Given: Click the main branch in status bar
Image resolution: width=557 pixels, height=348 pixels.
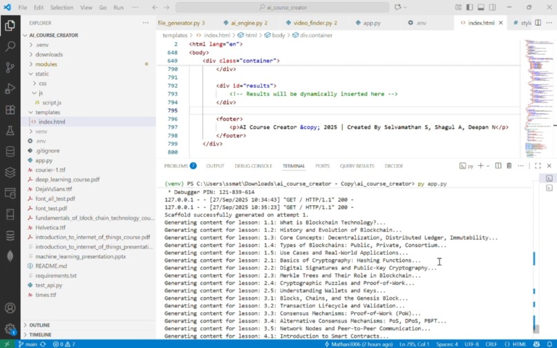Looking at the screenshot, I should click(x=28, y=344).
